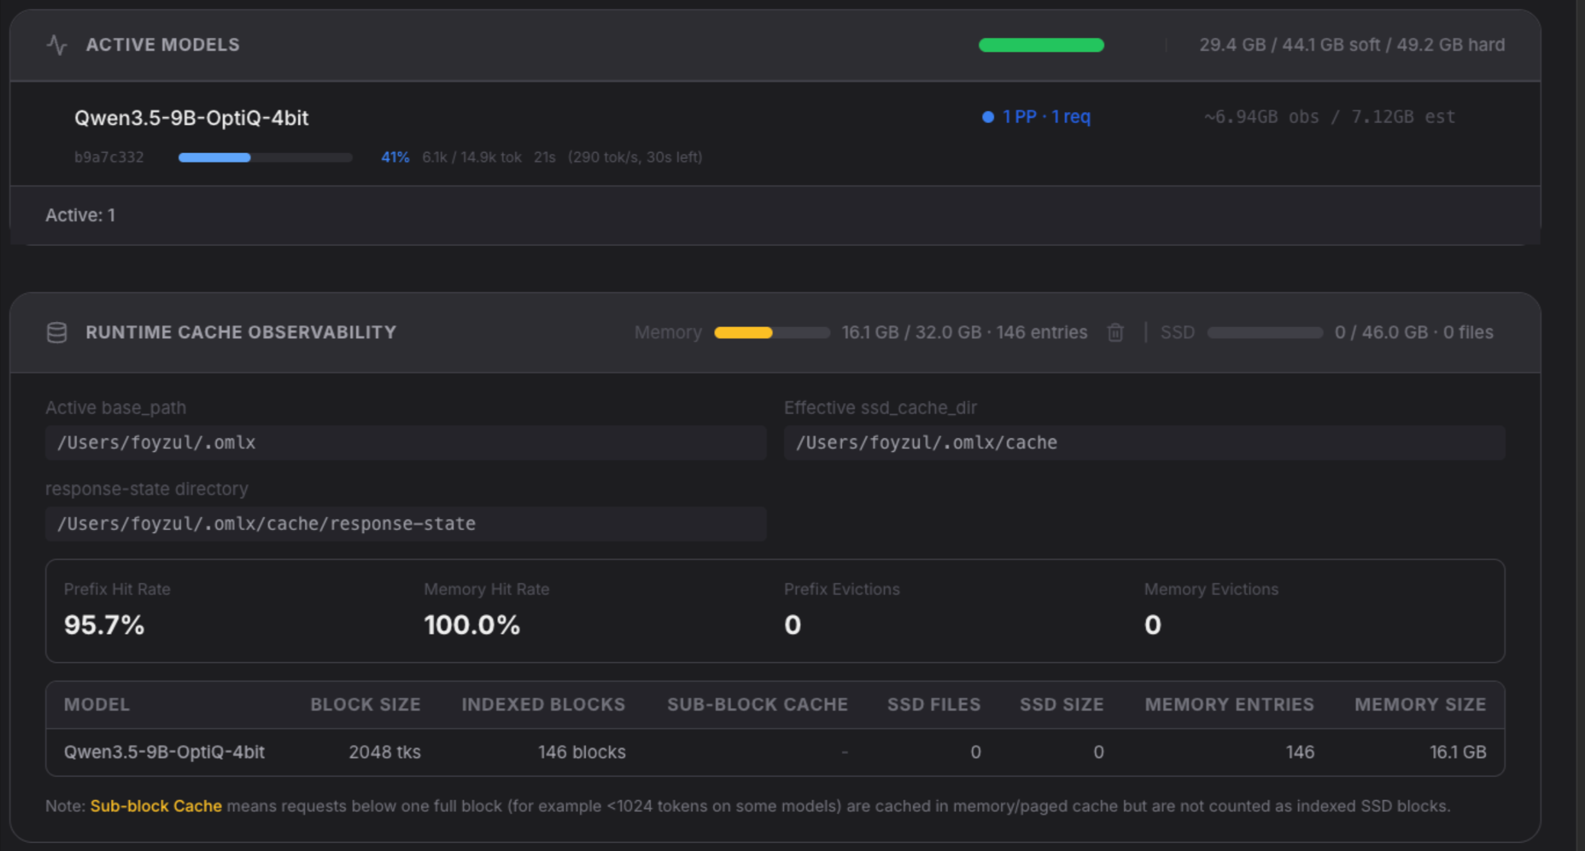Click the SUB-BLOCK CACHE column header
Screen dimensions: 1585x851
[x=757, y=704]
